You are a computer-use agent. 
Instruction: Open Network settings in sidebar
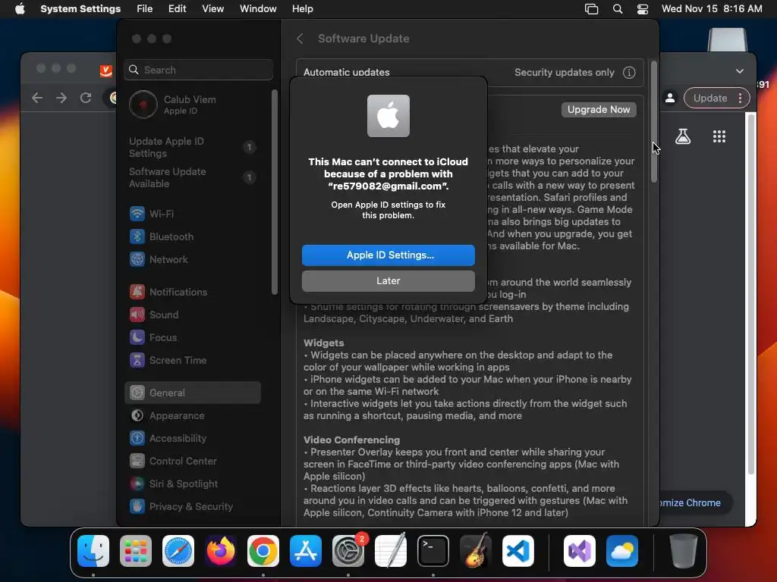tap(192, 259)
